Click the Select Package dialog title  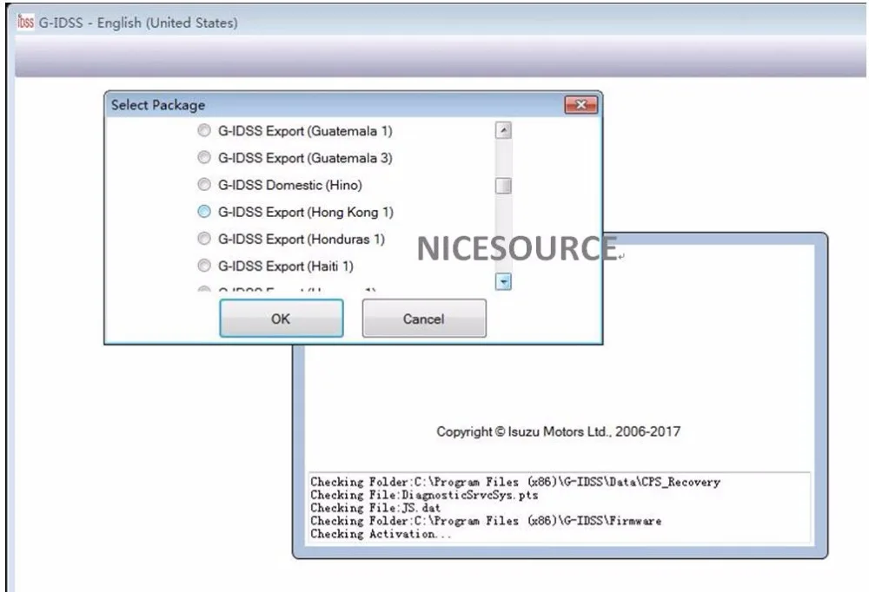coord(158,105)
